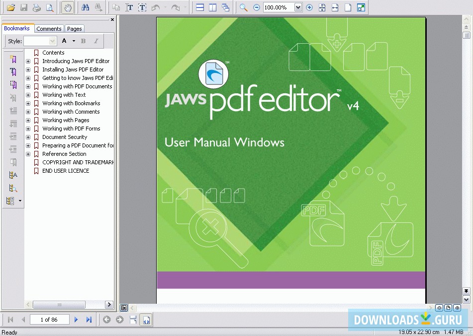Toggle italic formatting for bookmark style

point(95,41)
